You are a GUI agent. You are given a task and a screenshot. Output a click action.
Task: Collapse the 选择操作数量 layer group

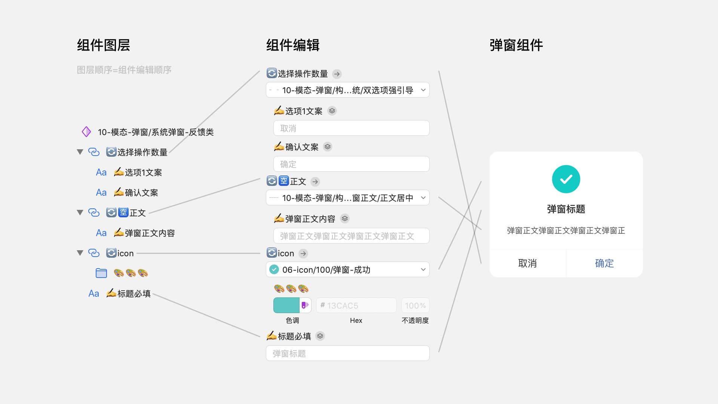click(80, 152)
